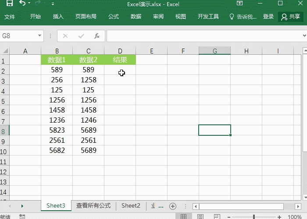Expand the Name Box dropdown
This screenshot has height=219, width=307.
tap(39, 36)
